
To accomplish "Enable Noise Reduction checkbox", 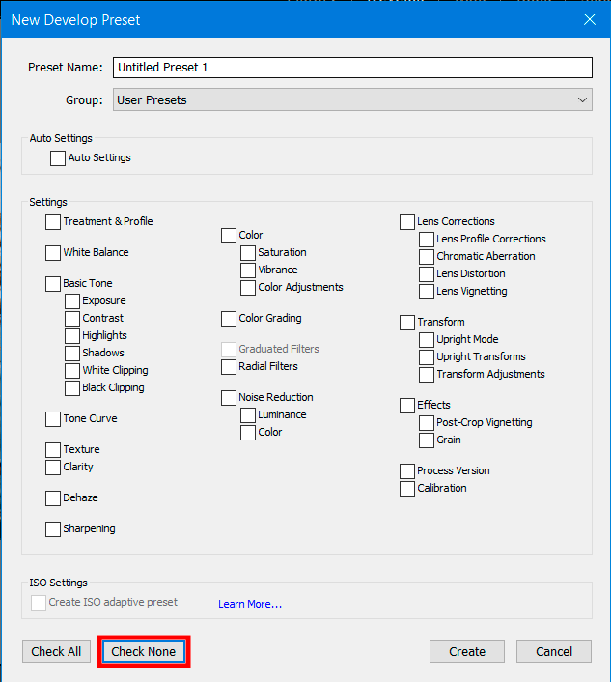I will tap(229, 398).
